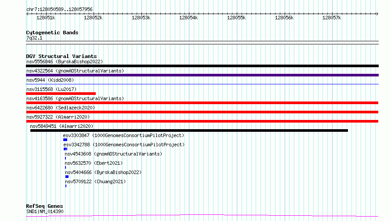
Task: Click the 128053k ruler tick label
Action: [x=141, y=18]
